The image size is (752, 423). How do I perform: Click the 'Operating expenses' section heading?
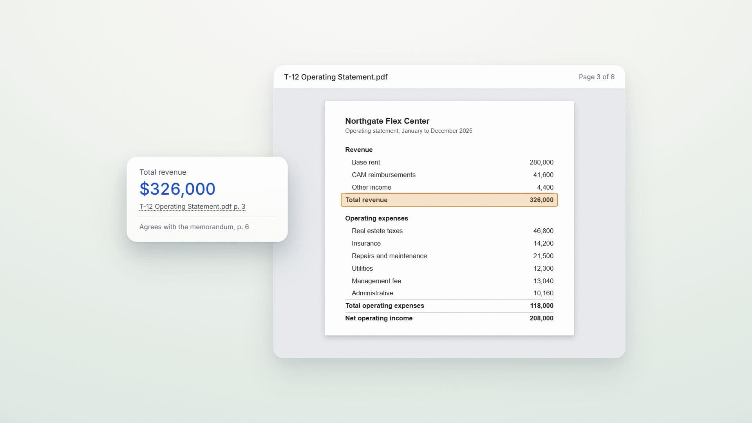376,218
